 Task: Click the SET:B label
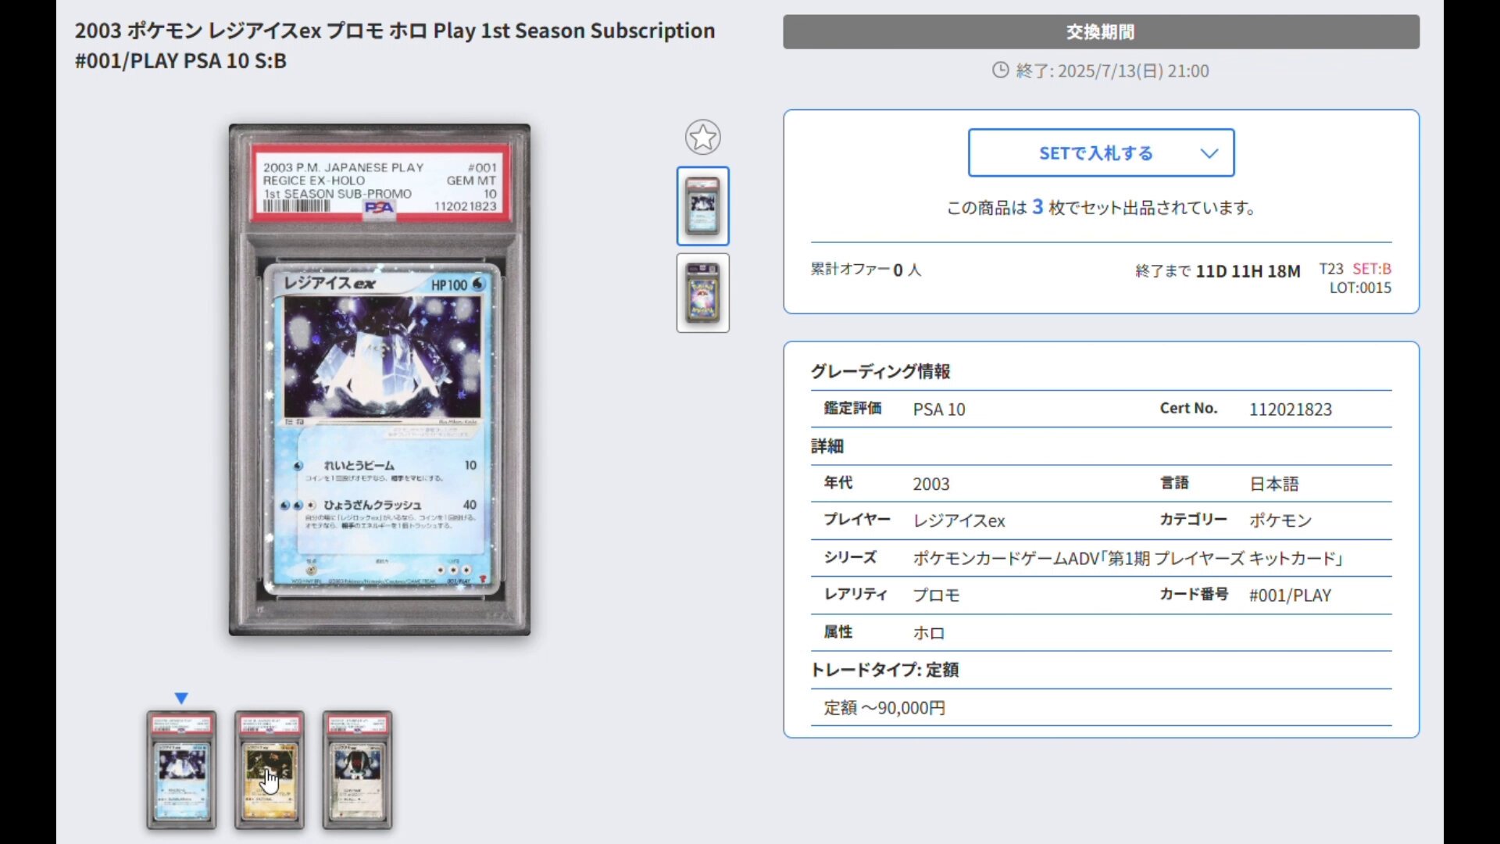(x=1372, y=269)
